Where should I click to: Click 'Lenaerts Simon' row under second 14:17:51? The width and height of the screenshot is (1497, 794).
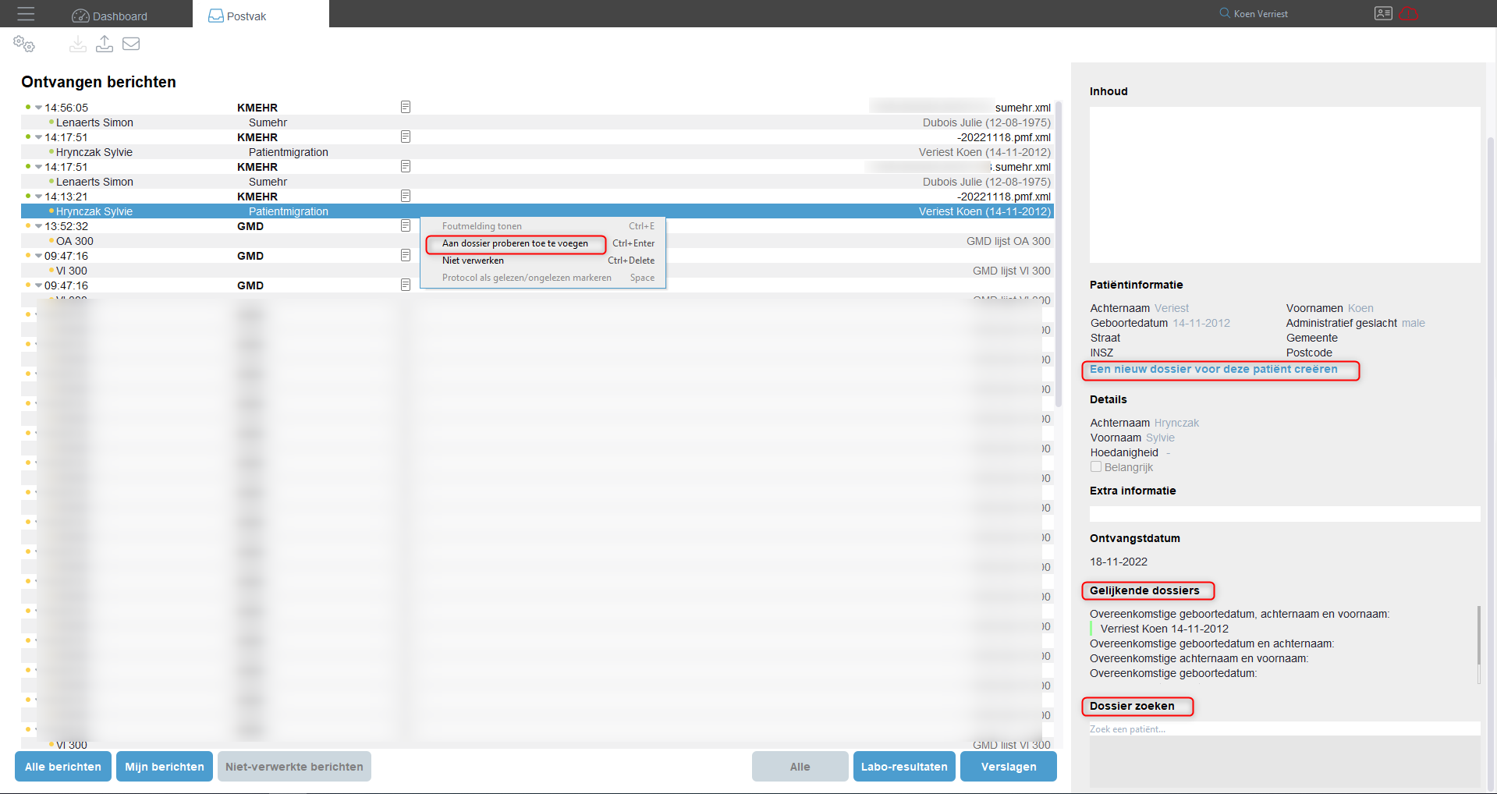click(x=536, y=182)
